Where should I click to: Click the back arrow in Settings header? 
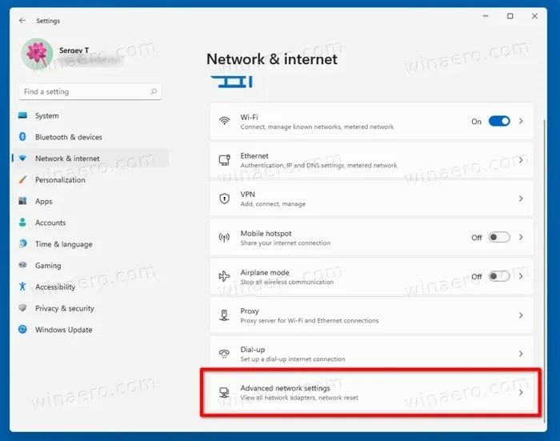tap(22, 20)
